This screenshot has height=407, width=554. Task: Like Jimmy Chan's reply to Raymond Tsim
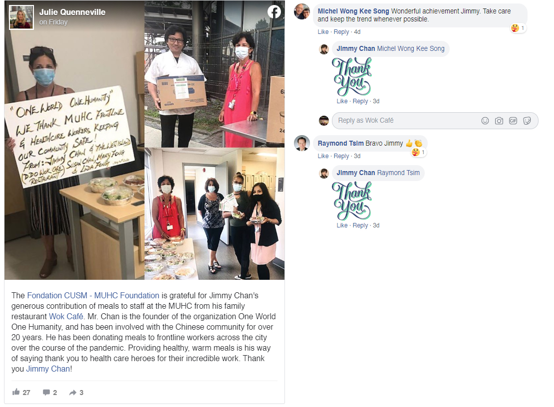[342, 225]
